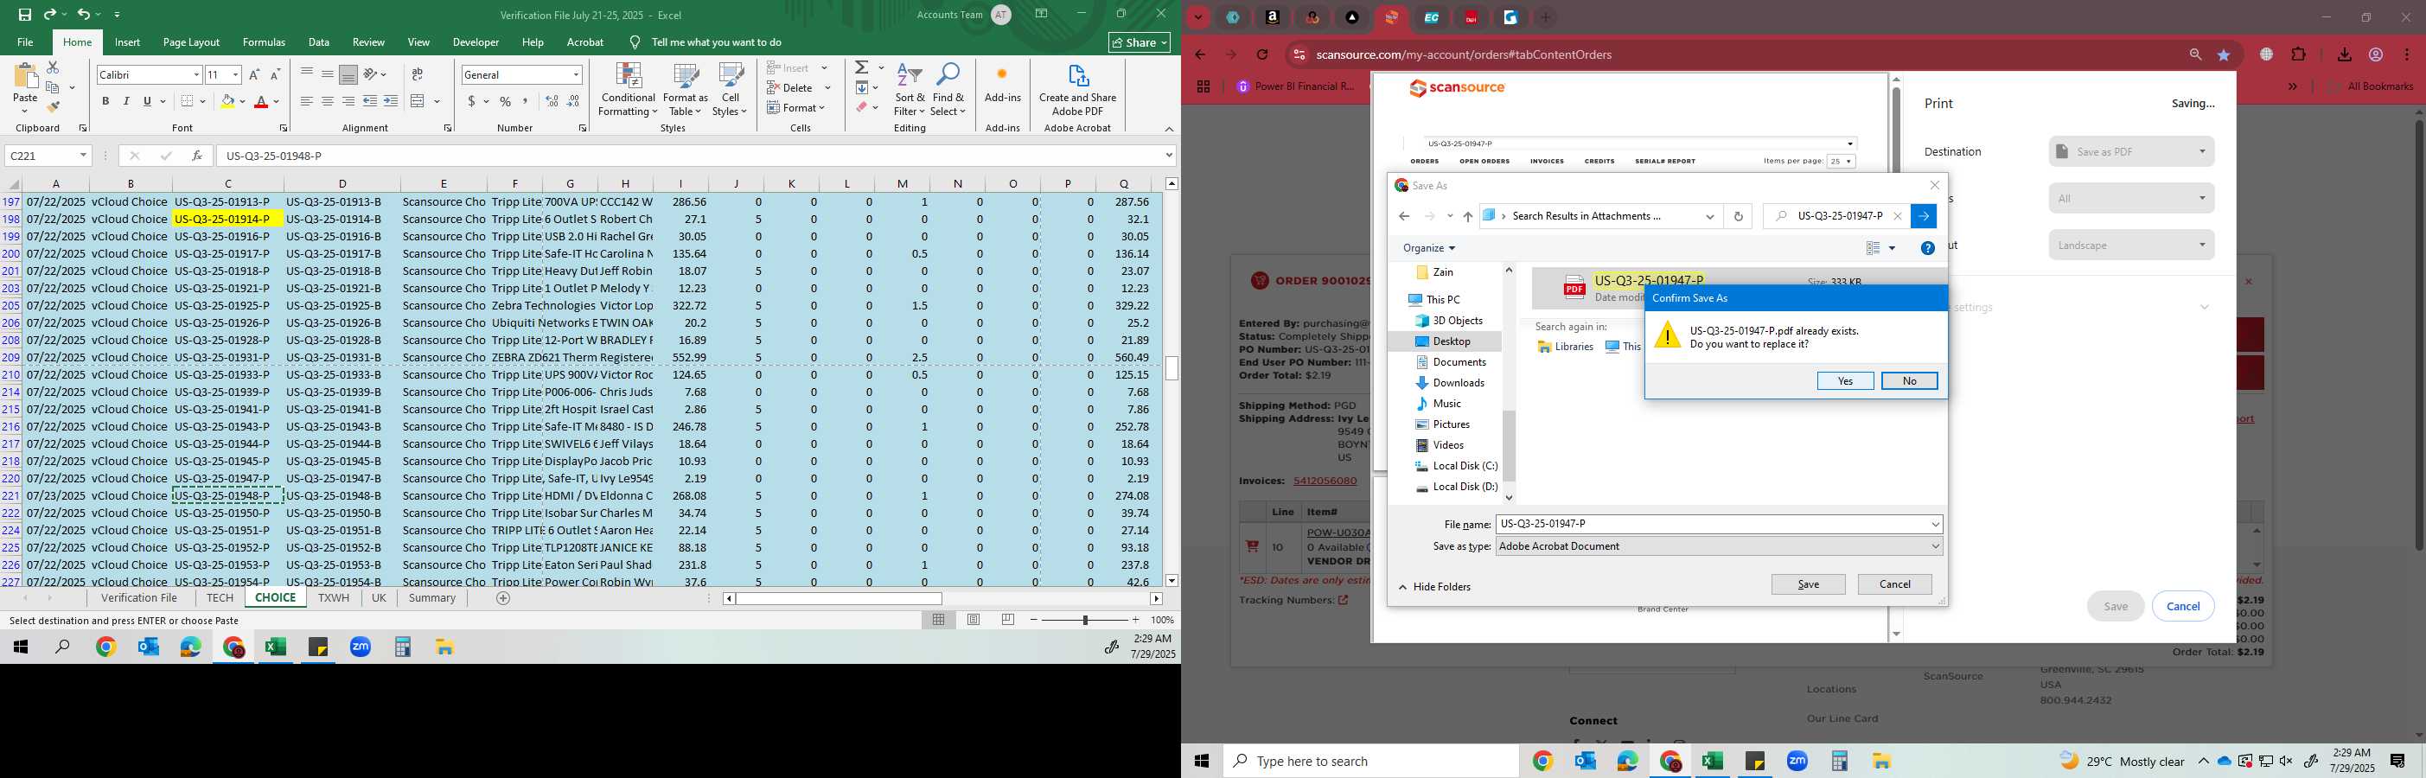Click the Fill down icon in Editing group
2426x778 pixels.
862,87
